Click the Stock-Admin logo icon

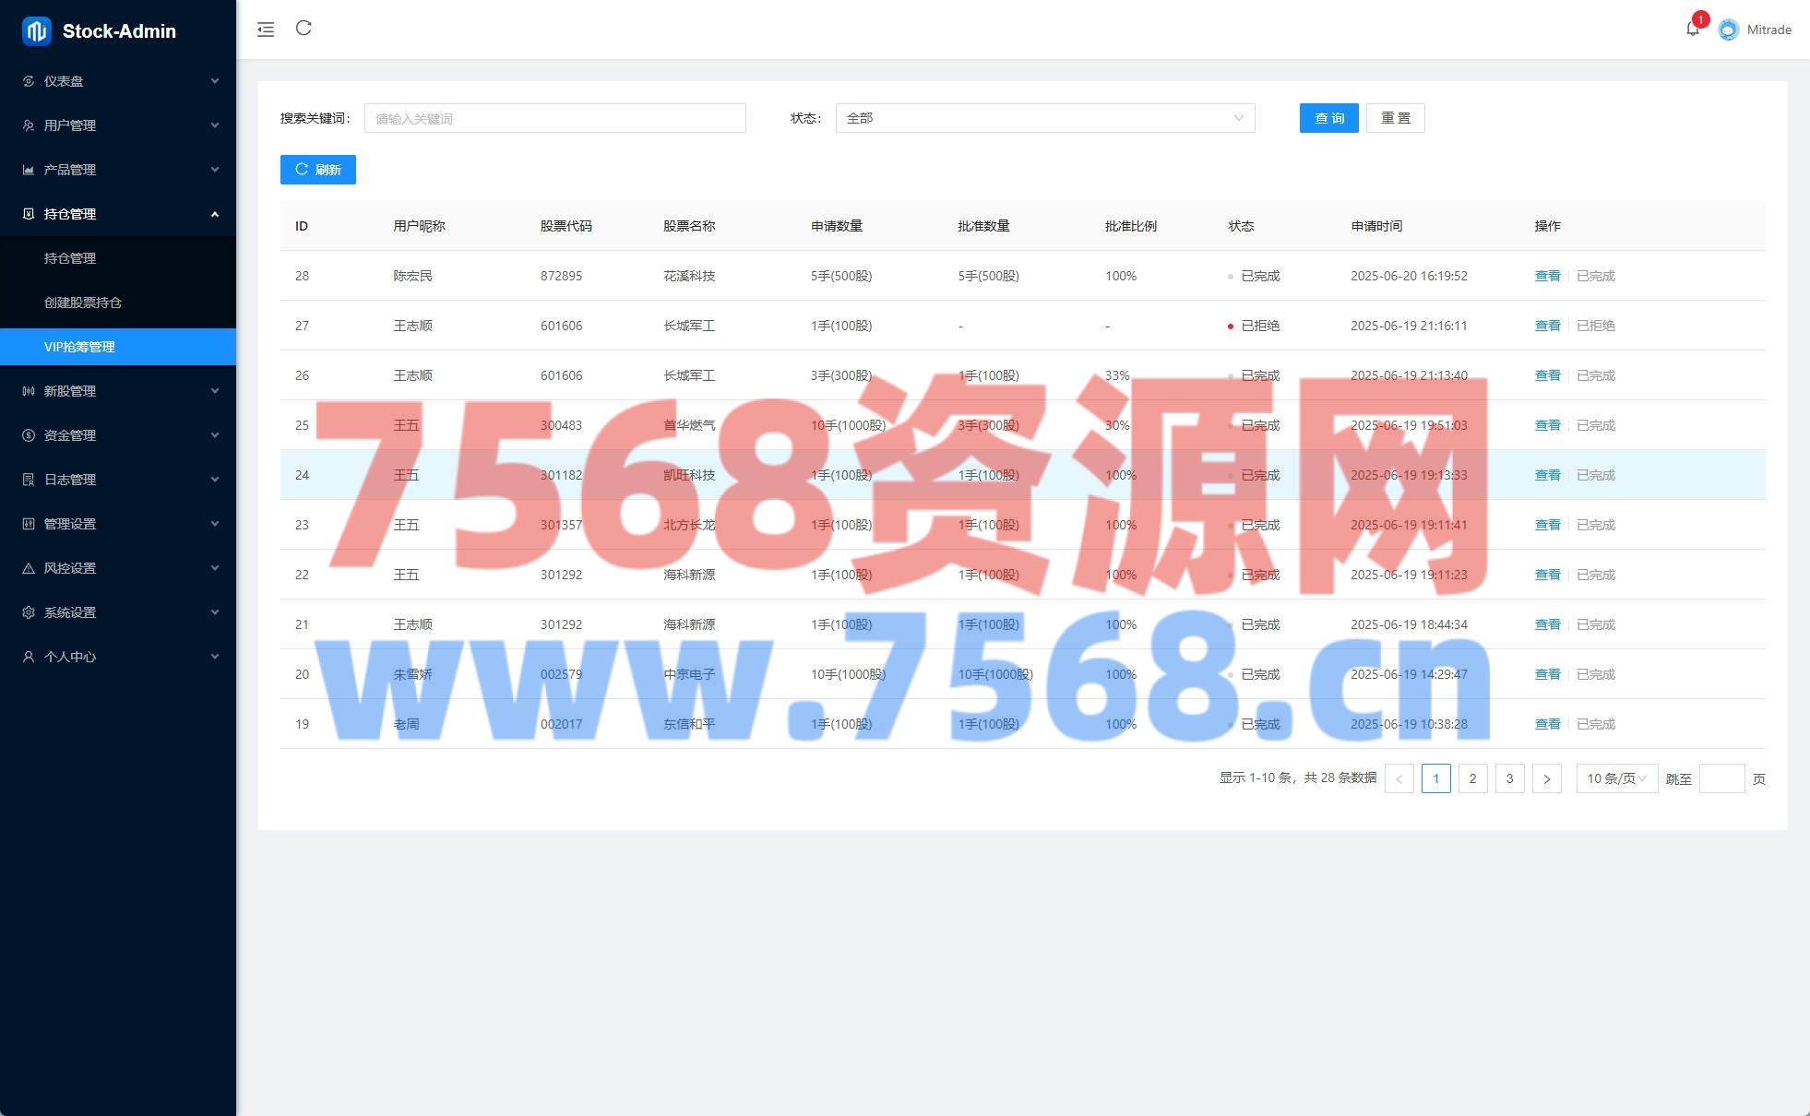(37, 31)
